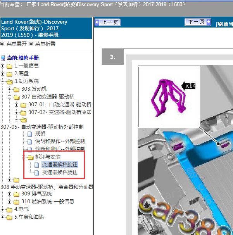Click the 303 发动机 folder icon
The image size is (233, 235).
pos(16,90)
